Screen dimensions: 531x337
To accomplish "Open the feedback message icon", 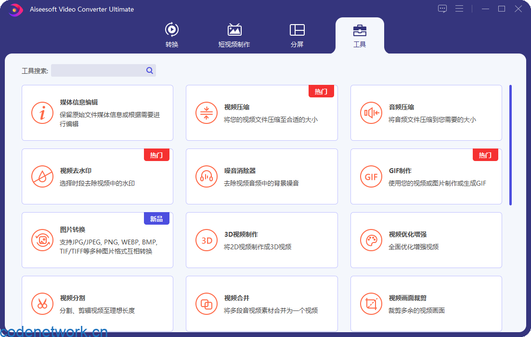I will pyautogui.click(x=442, y=8).
